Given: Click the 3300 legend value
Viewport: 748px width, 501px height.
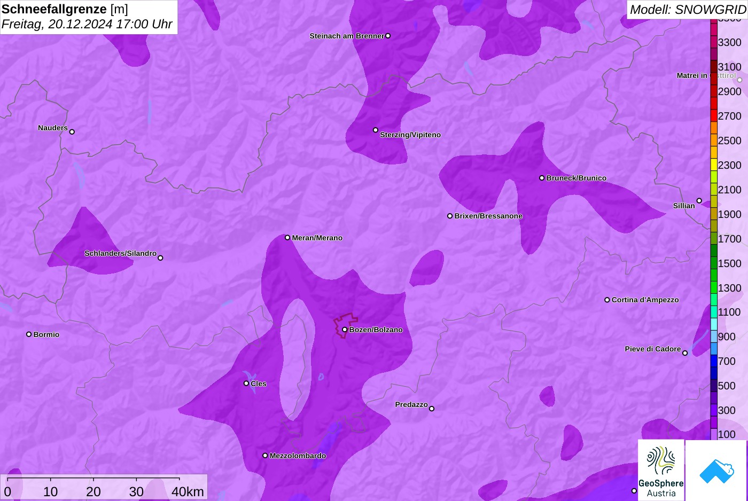Looking at the screenshot, I should [x=729, y=42].
